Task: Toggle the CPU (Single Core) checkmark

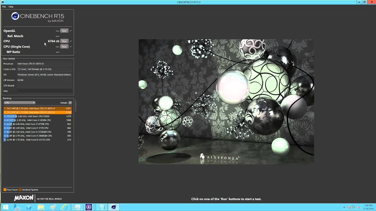Action: pyautogui.click(x=71, y=47)
